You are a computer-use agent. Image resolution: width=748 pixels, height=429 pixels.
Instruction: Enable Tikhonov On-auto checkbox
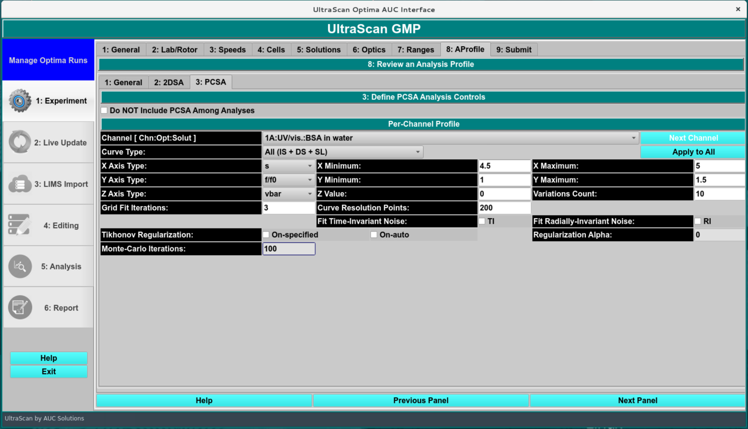(374, 235)
